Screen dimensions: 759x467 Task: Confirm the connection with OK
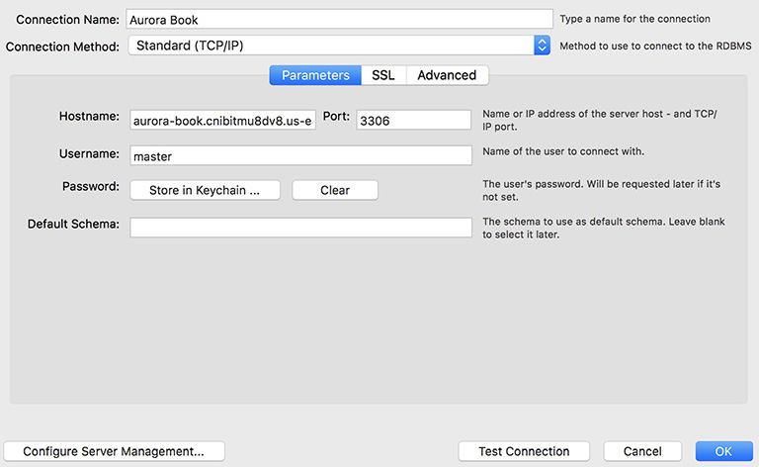click(723, 451)
